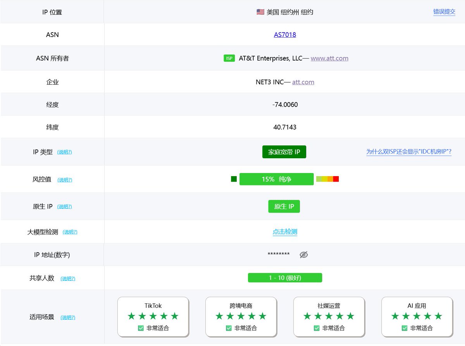The image size is (465, 346).
Task: Click the US flag icon in IP location row
Action: click(260, 12)
